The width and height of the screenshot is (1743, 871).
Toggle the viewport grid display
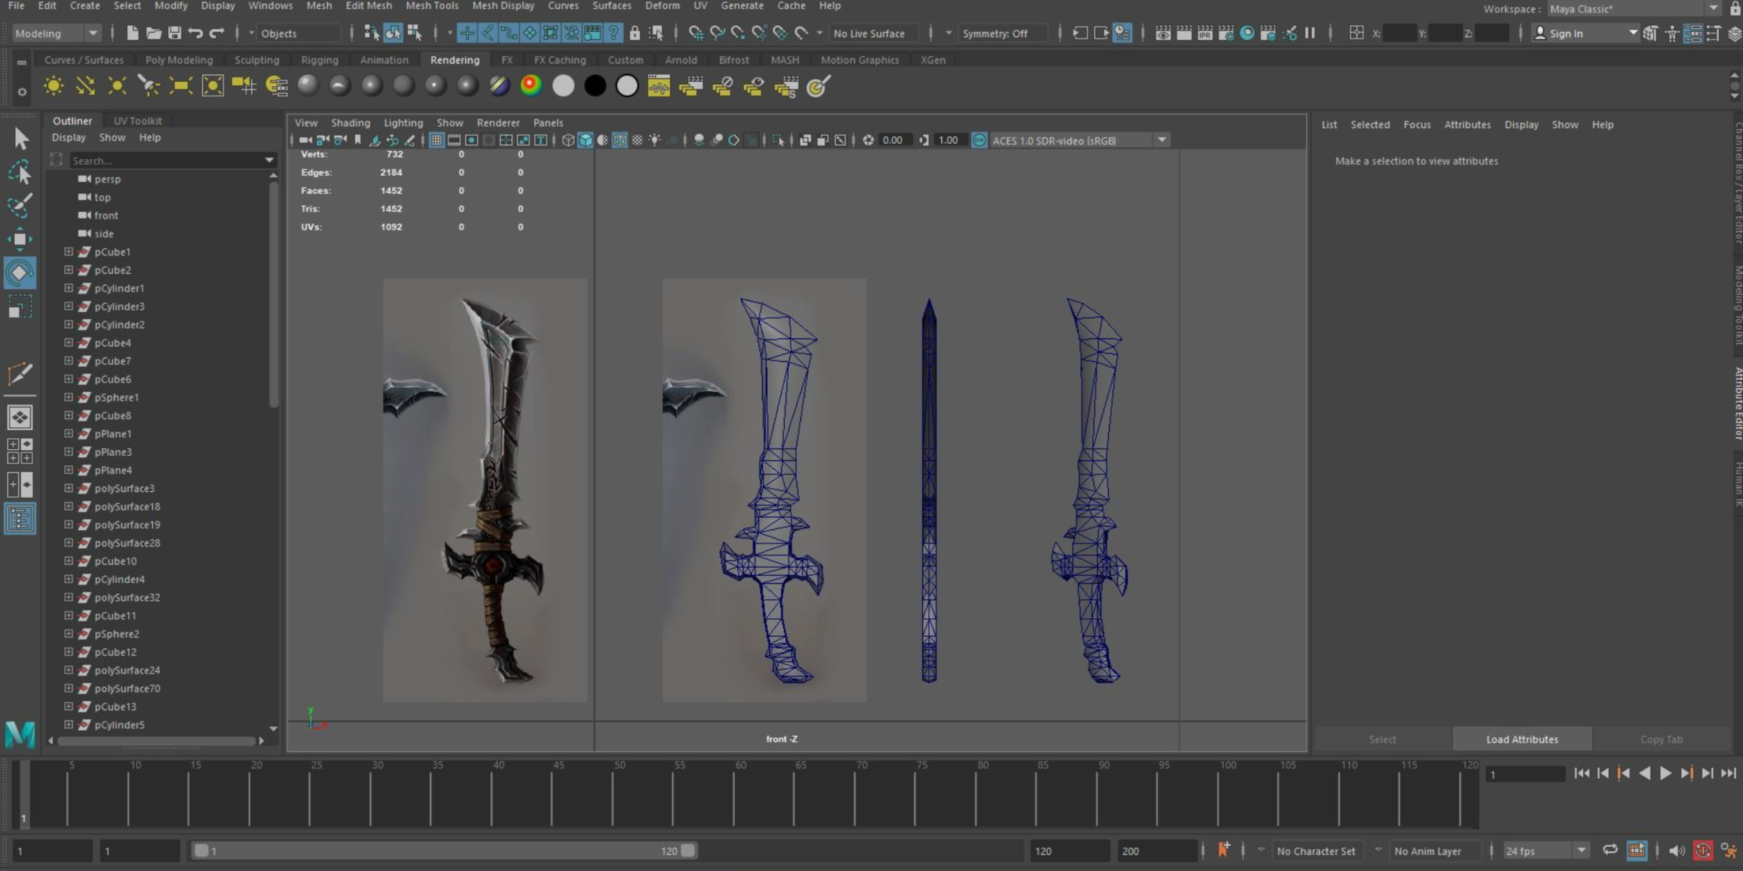pos(436,140)
